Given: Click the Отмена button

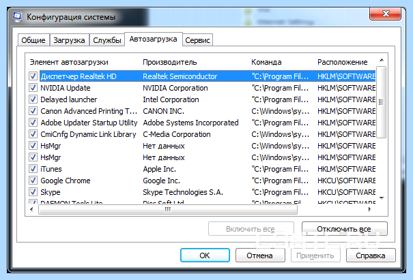Looking at the screenshot, I should pos(260,255).
